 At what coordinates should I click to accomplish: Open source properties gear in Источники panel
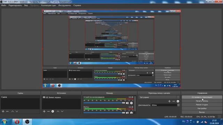[x=53, y=111]
